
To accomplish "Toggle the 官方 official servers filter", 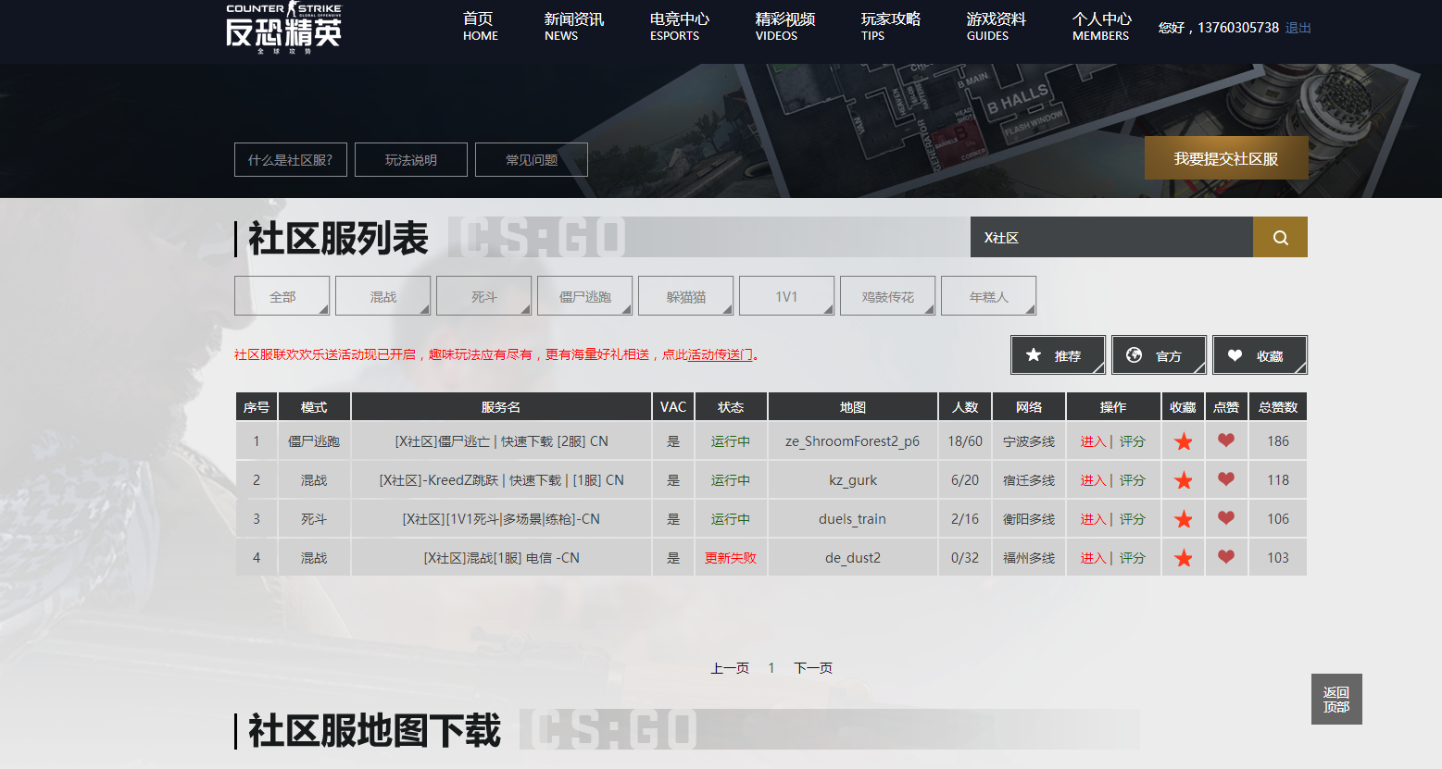I will (x=1159, y=355).
